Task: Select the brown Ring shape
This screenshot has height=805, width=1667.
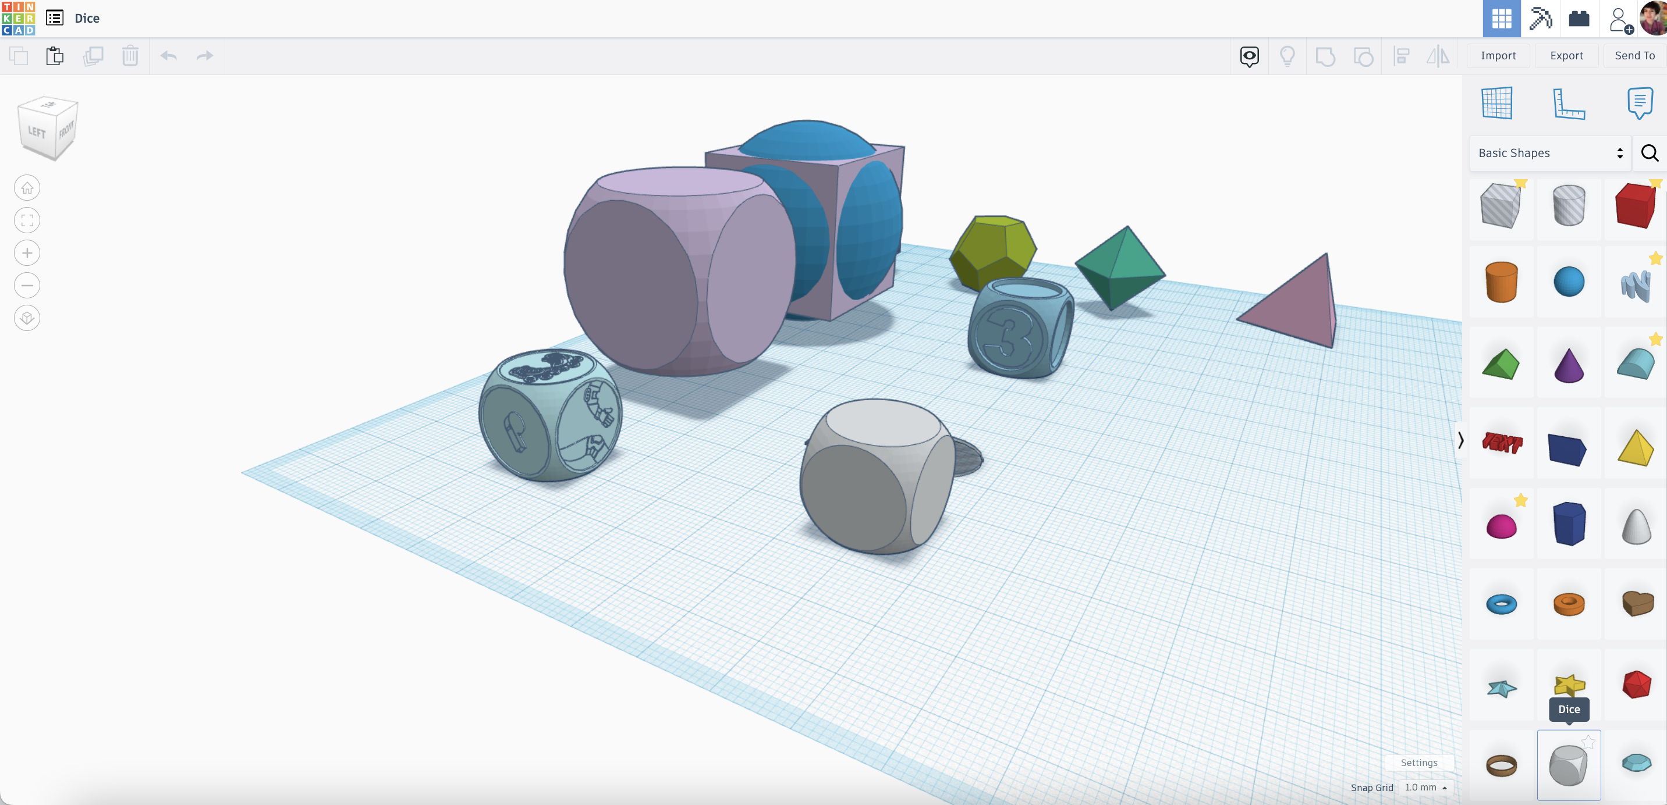Action: tap(1501, 765)
